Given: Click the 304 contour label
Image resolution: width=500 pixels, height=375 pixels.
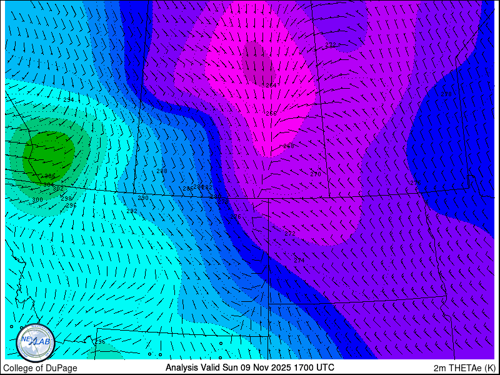Looking at the screenshot, I should pyautogui.click(x=49, y=184).
